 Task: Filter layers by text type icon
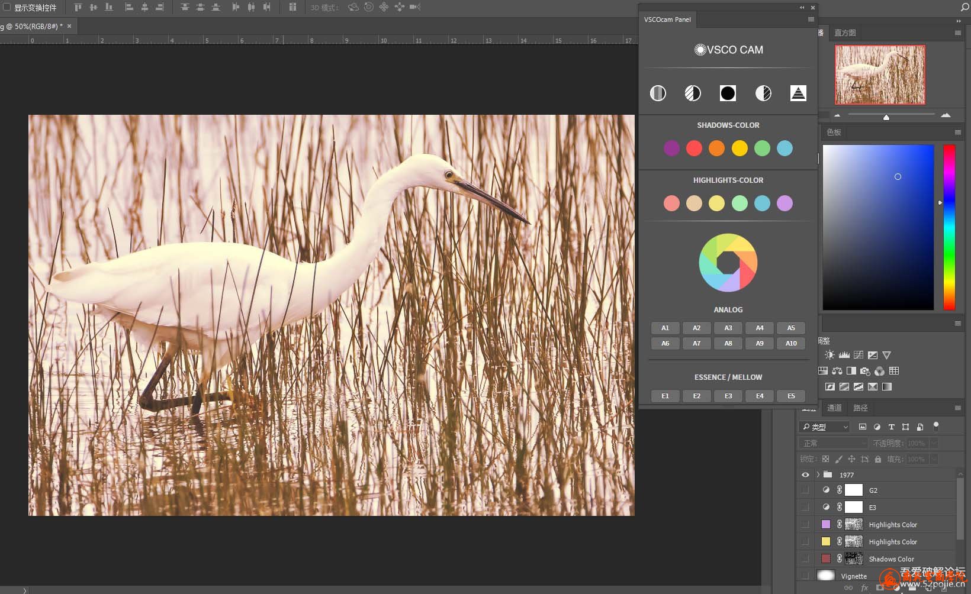coord(891,427)
